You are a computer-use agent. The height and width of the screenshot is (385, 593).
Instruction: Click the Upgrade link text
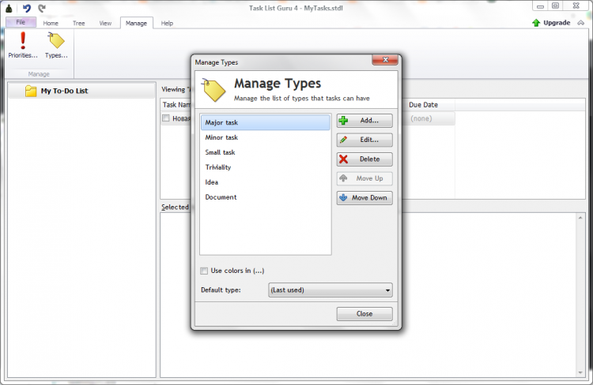[x=557, y=23]
